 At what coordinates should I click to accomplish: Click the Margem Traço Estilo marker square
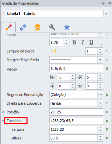click(x=107, y=60)
